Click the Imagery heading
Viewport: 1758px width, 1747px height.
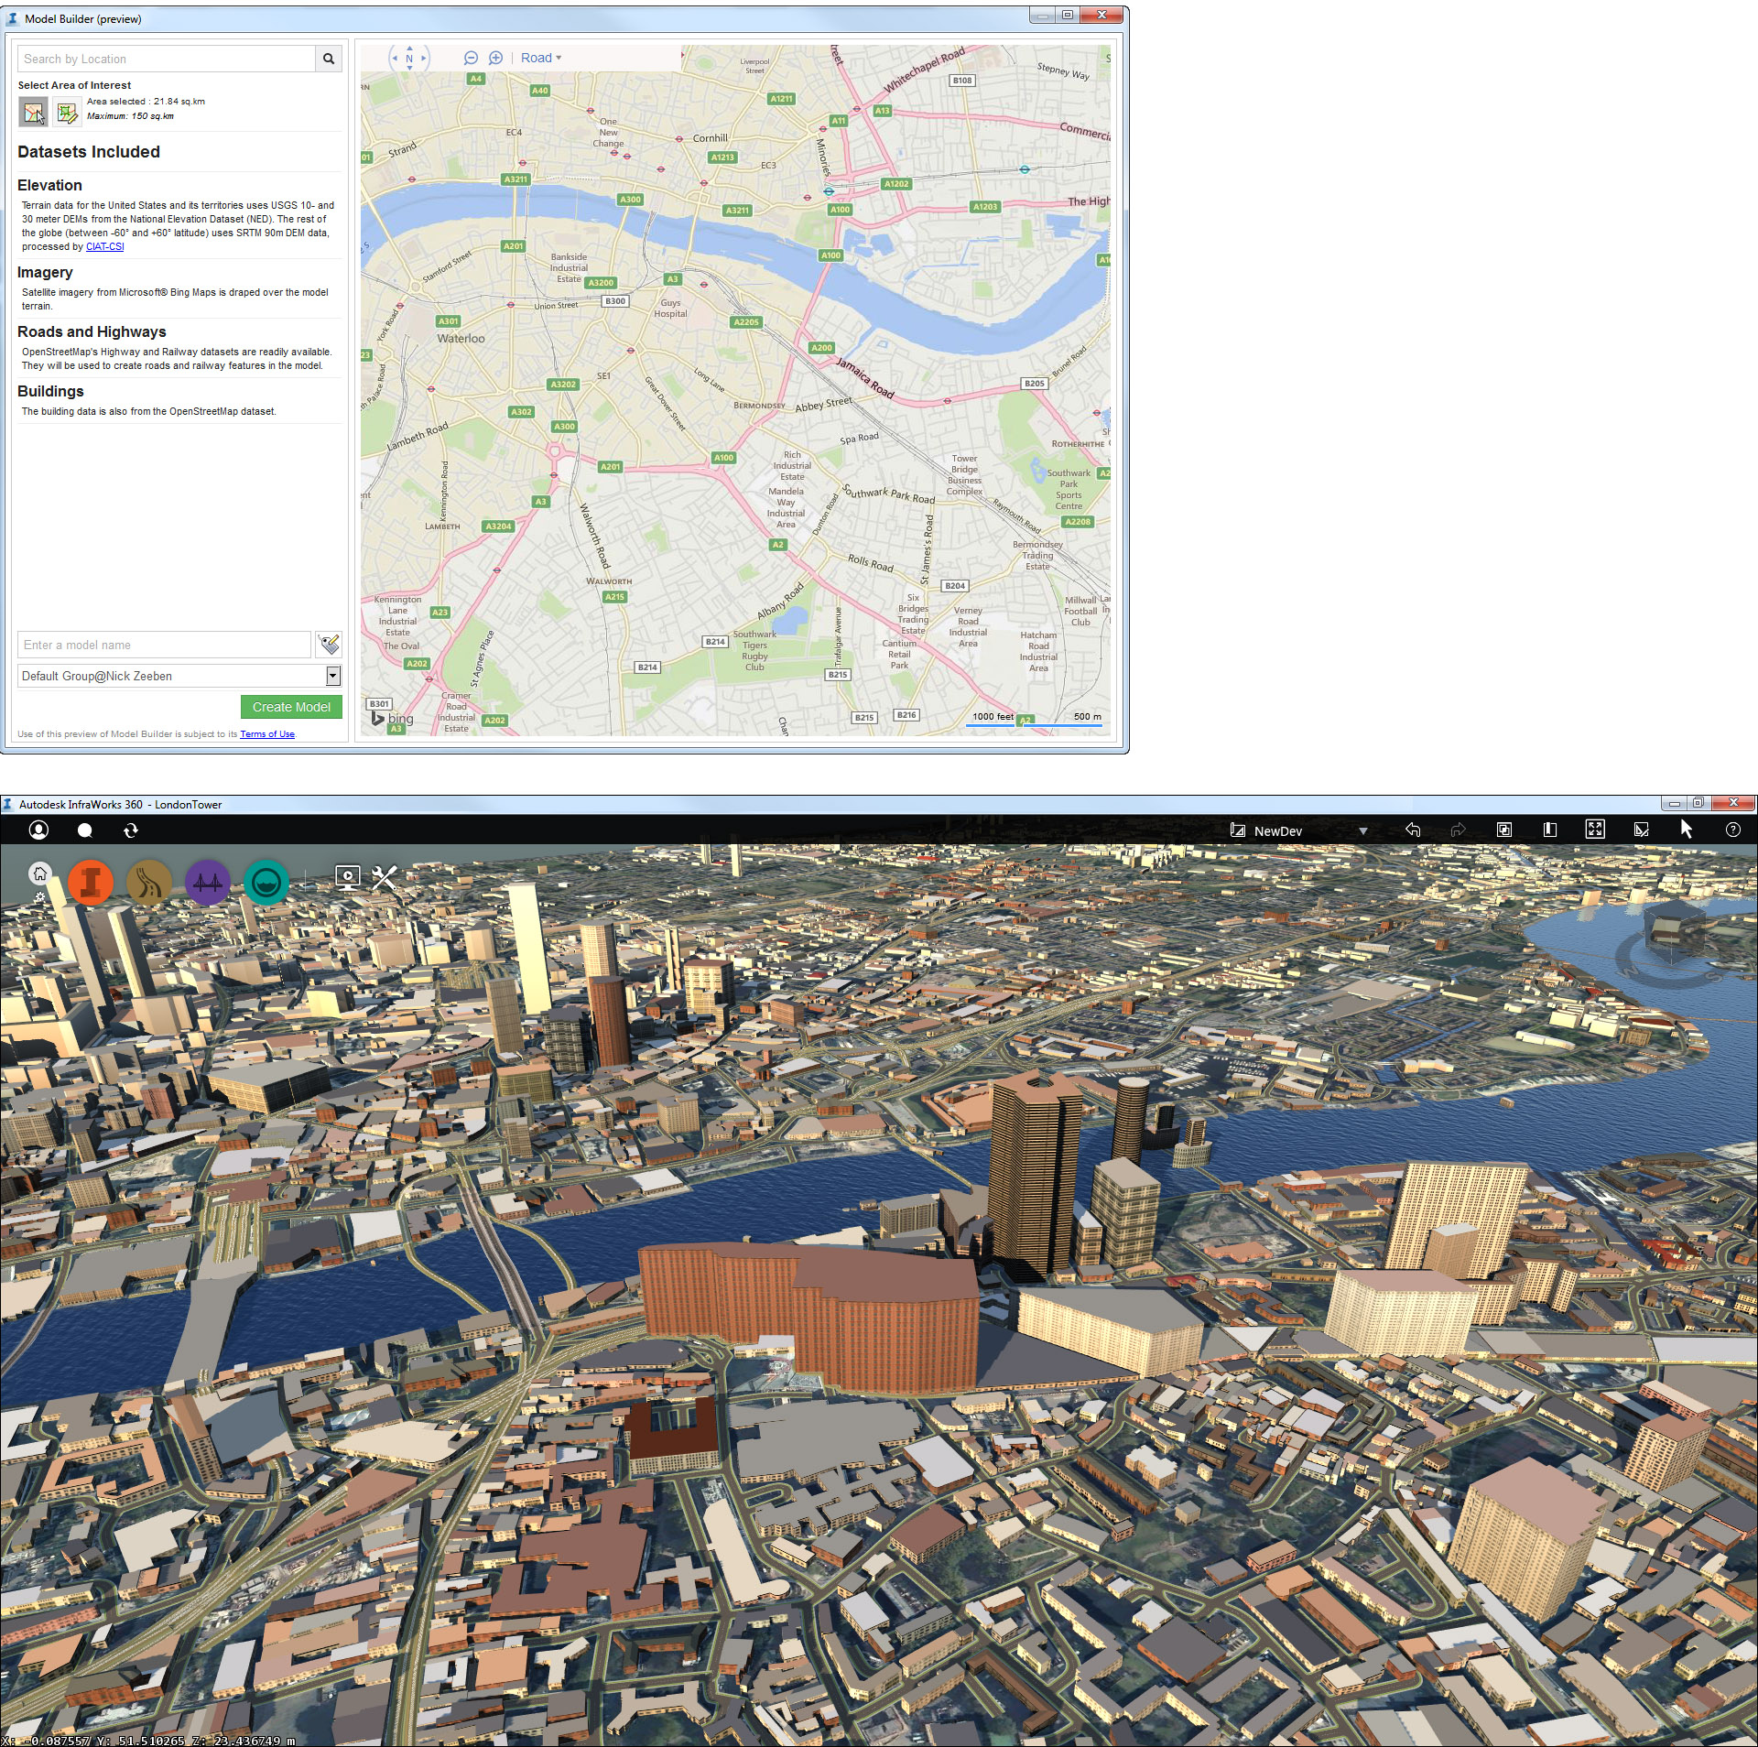click(45, 272)
